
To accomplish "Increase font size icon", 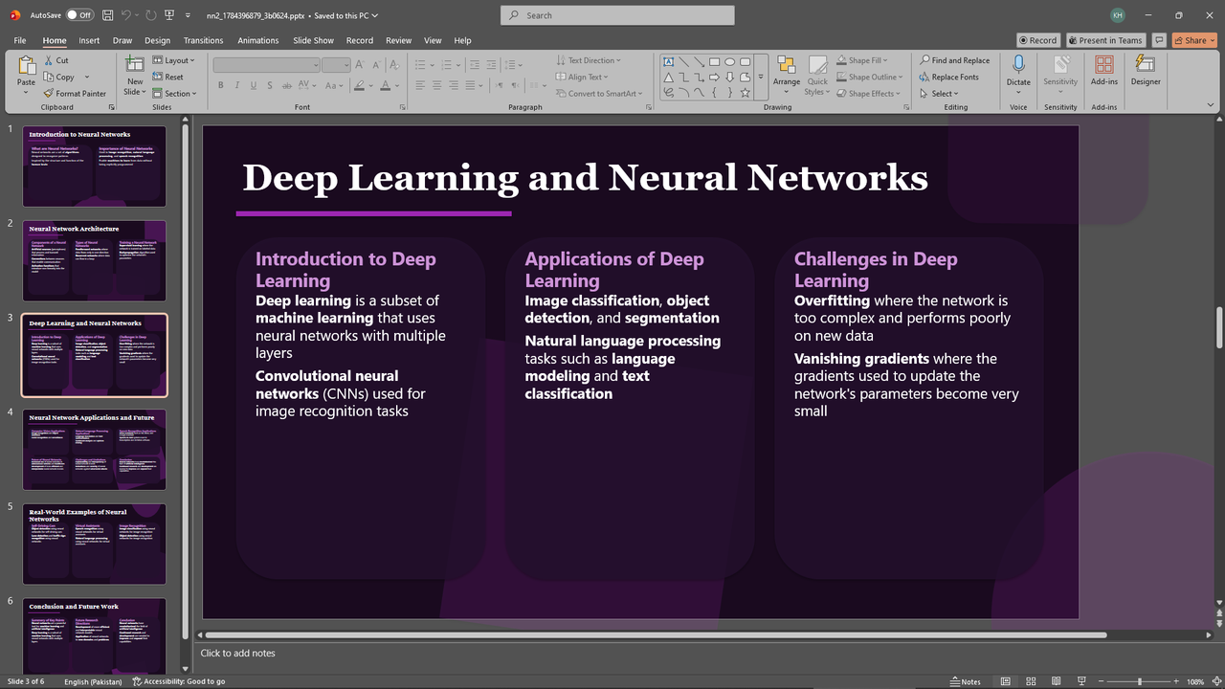I will tap(360, 65).
